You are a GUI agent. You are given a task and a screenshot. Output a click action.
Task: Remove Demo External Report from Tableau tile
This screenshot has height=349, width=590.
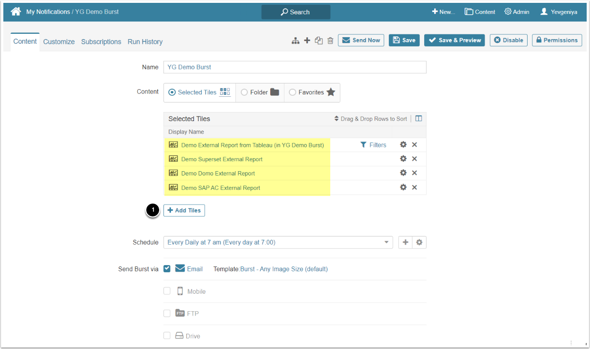pyautogui.click(x=415, y=144)
